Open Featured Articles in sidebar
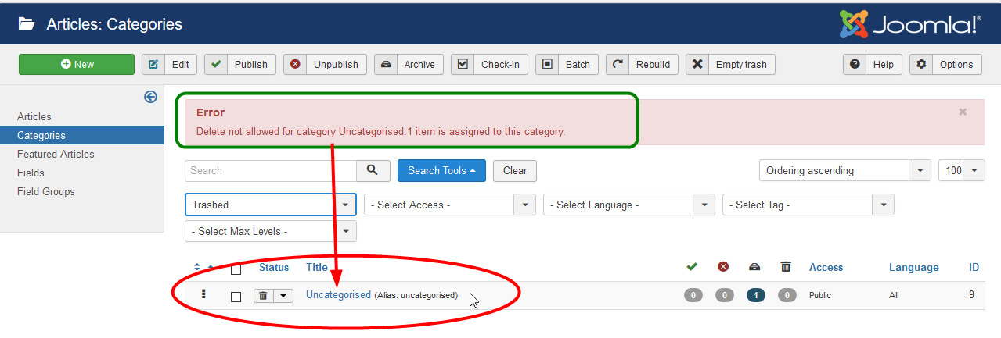 click(x=56, y=154)
